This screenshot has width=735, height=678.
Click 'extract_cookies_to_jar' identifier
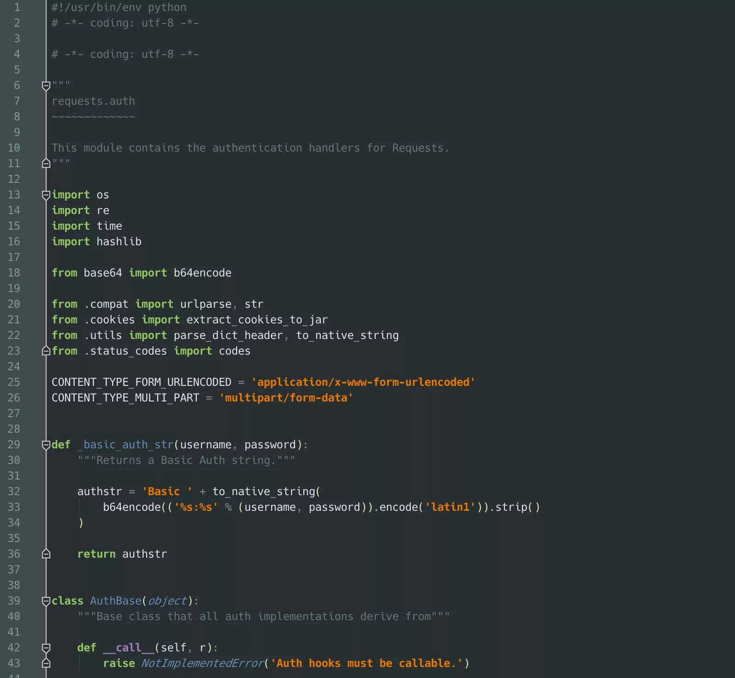click(257, 320)
